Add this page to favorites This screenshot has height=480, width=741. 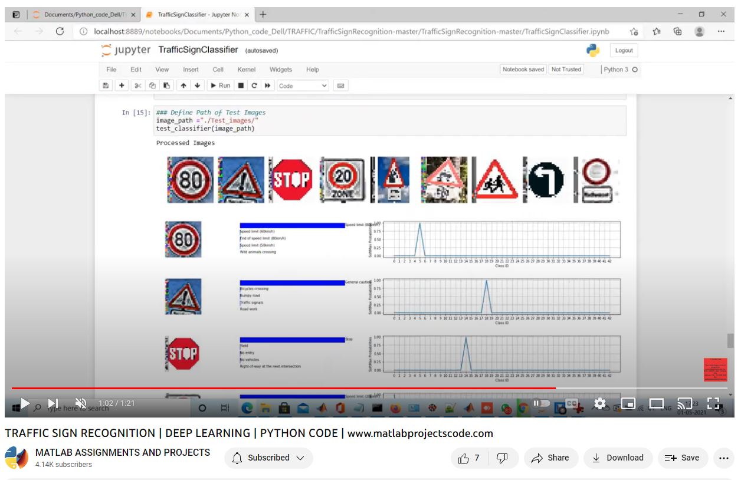click(x=634, y=31)
